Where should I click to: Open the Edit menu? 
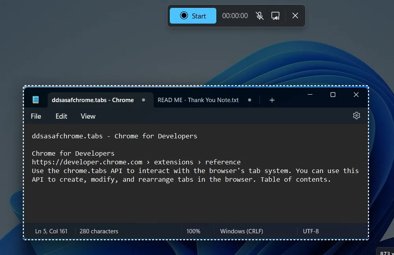coord(61,116)
